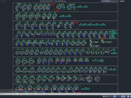Select the first desk block in top row

click(x=19, y=7)
